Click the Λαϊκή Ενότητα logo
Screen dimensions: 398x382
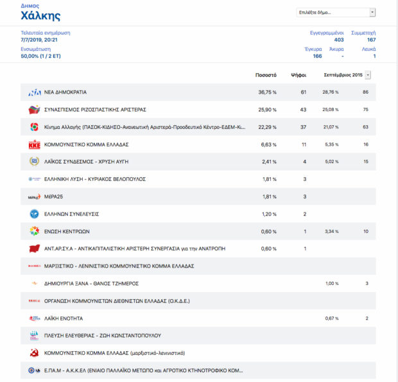(34, 318)
